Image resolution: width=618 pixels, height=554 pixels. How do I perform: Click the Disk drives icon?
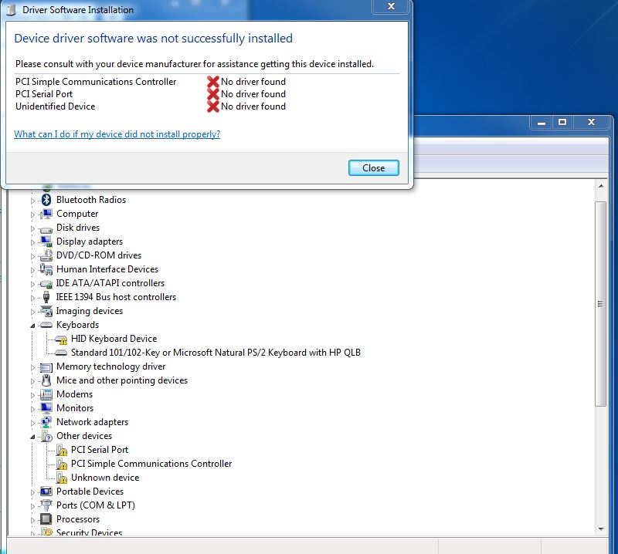pyautogui.click(x=45, y=228)
